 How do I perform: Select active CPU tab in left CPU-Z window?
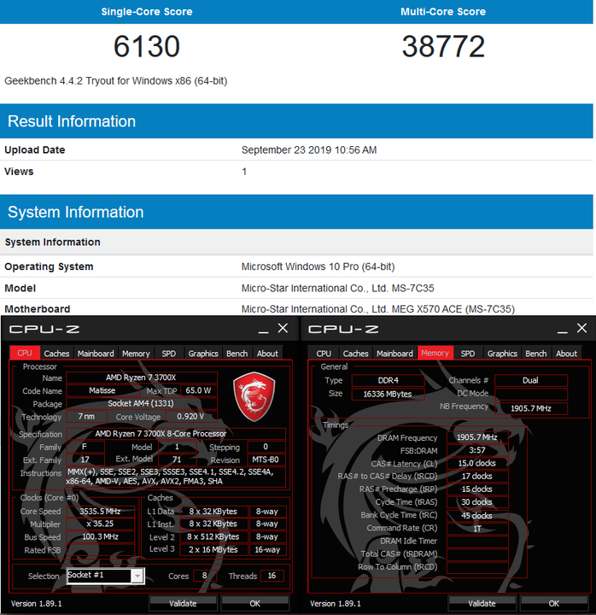[24, 353]
